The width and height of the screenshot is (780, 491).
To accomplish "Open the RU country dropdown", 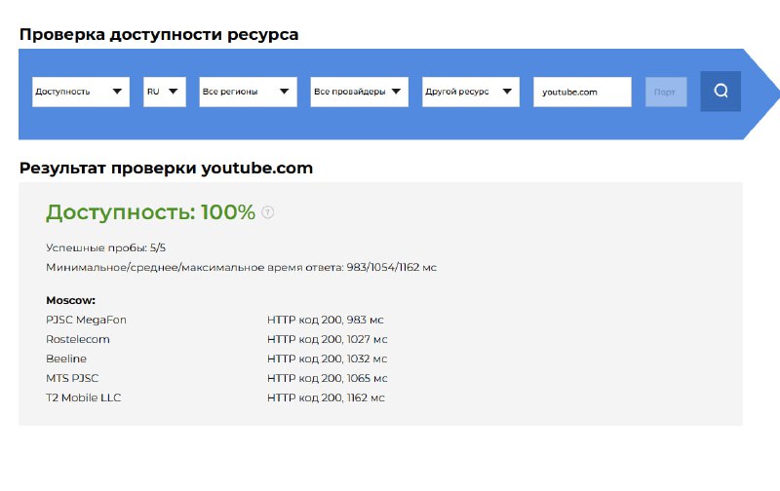I will (165, 92).
